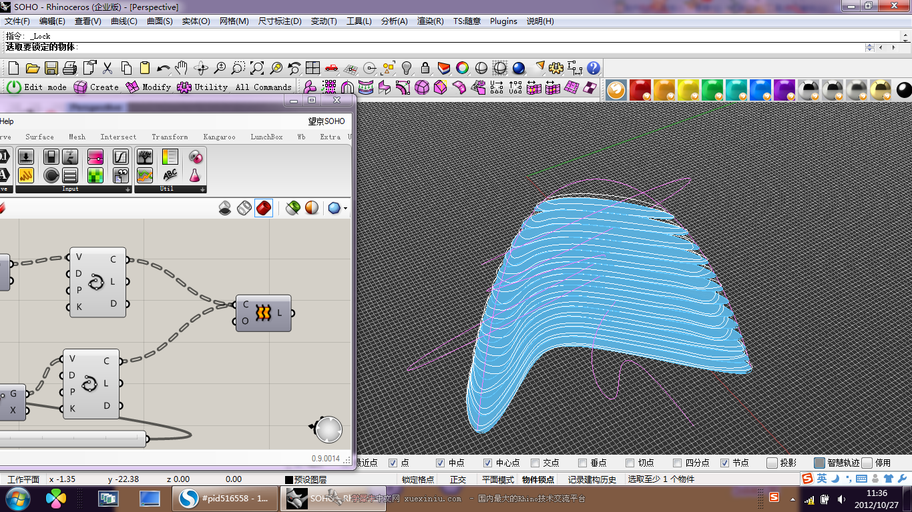Toggle 正交 ortho in status bar
The height and width of the screenshot is (512, 912).
click(458, 479)
